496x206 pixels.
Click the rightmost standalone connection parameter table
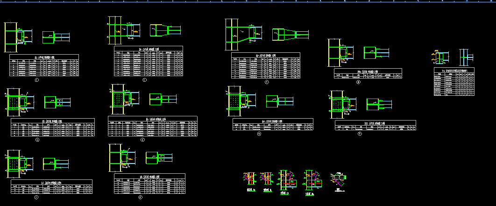point(454,82)
